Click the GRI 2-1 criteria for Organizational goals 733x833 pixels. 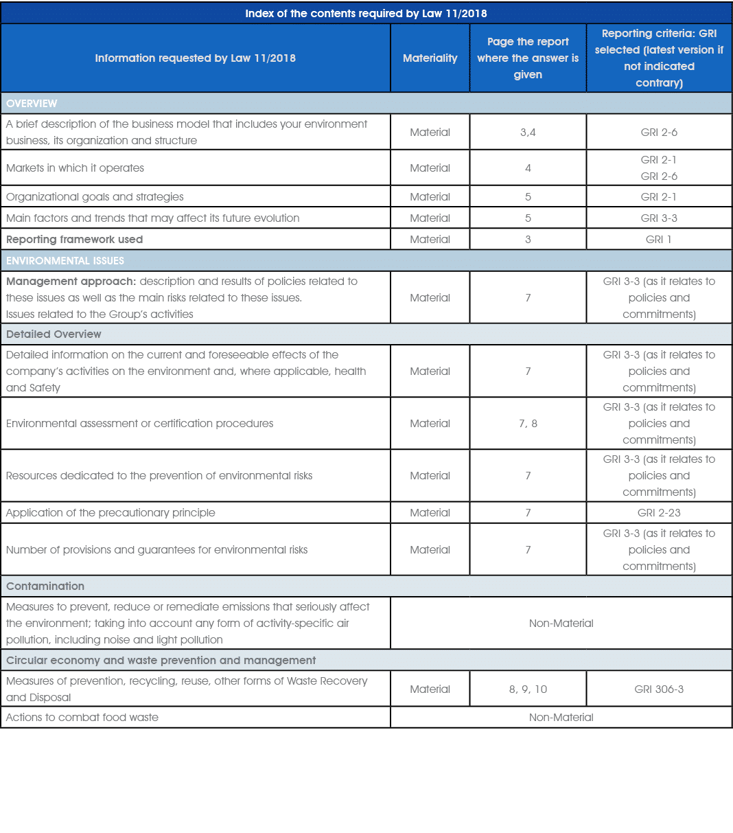click(x=658, y=196)
